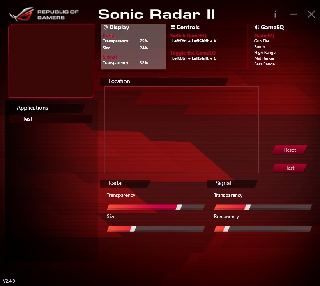
Task: Adjust the Signal Remanency slider
Action: tap(263, 228)
